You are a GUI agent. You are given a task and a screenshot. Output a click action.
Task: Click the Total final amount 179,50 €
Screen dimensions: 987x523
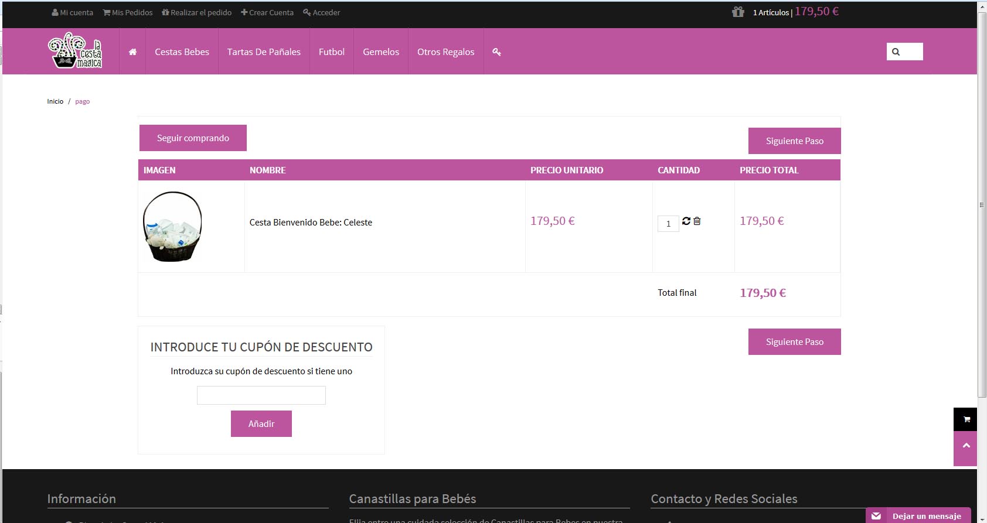click(763, 293)
